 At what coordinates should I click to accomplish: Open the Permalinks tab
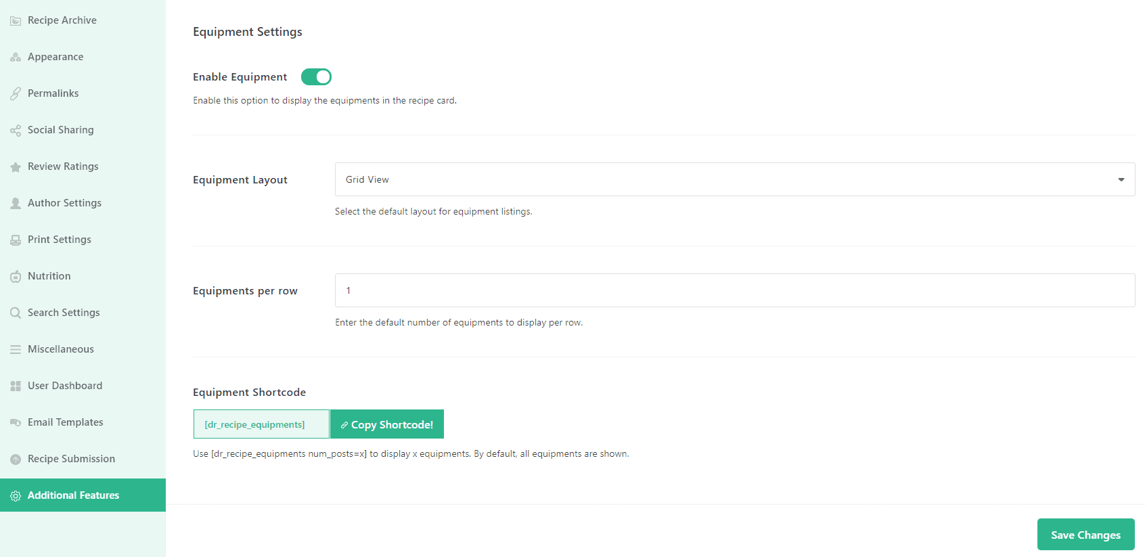83,93
